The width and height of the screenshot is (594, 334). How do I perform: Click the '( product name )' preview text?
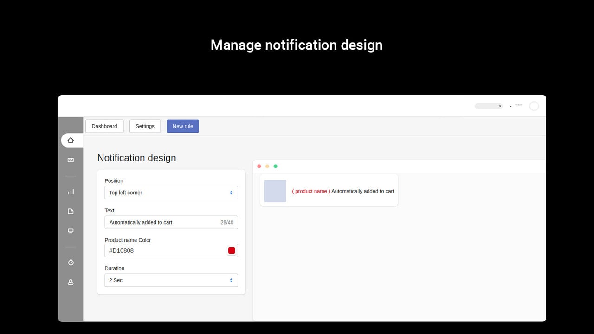point(311,191)
